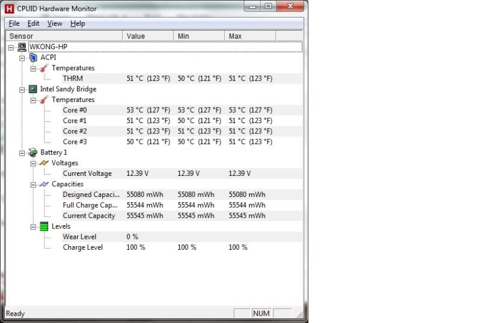Select the Current Voltage row
481x323 pixels.
click(x=87, y=174)
